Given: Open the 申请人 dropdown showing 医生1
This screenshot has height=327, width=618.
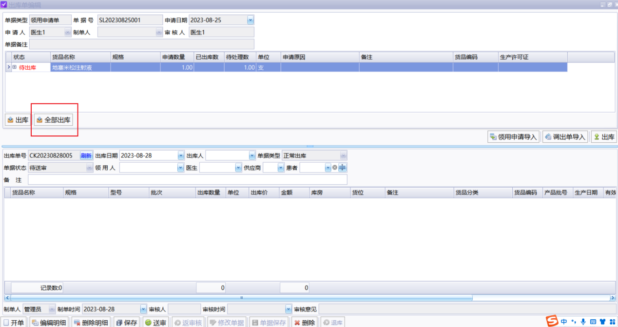Looking at the screenshot, I should click(x=67, y=32).
